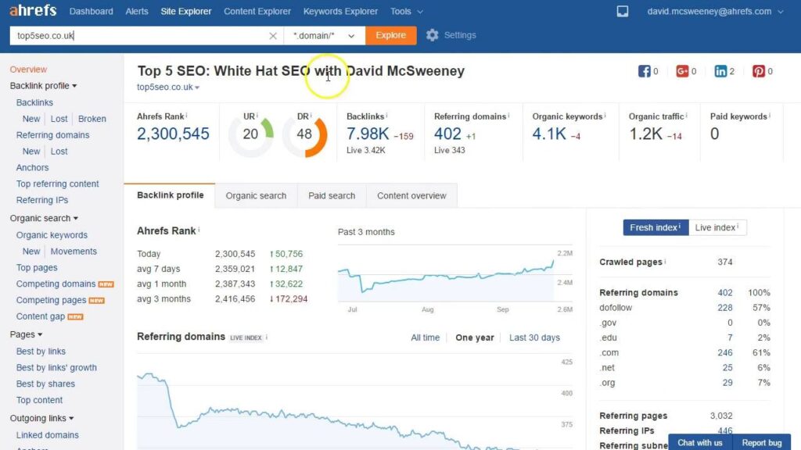Screen dimensions: 801x450
Task: Show info tooltip beside UR
Action: click(257, 116)
